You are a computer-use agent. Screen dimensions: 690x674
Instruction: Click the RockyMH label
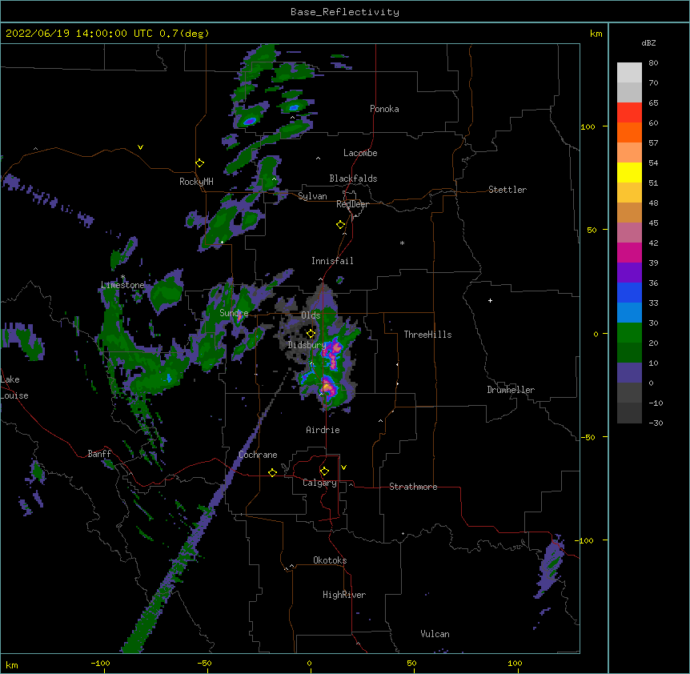click(196, 182)
